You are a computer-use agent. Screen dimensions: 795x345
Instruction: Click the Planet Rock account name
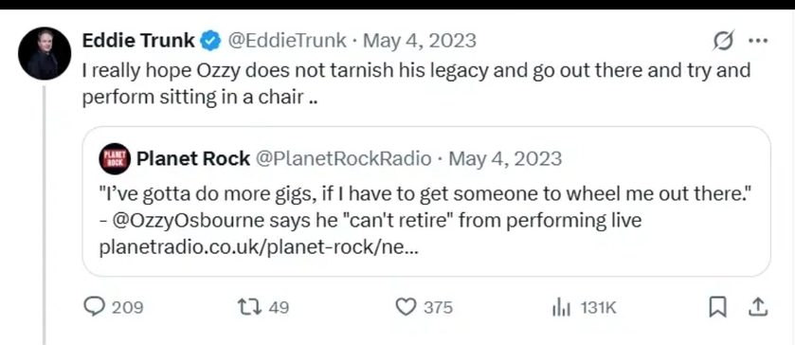click(x=193, y=159)
